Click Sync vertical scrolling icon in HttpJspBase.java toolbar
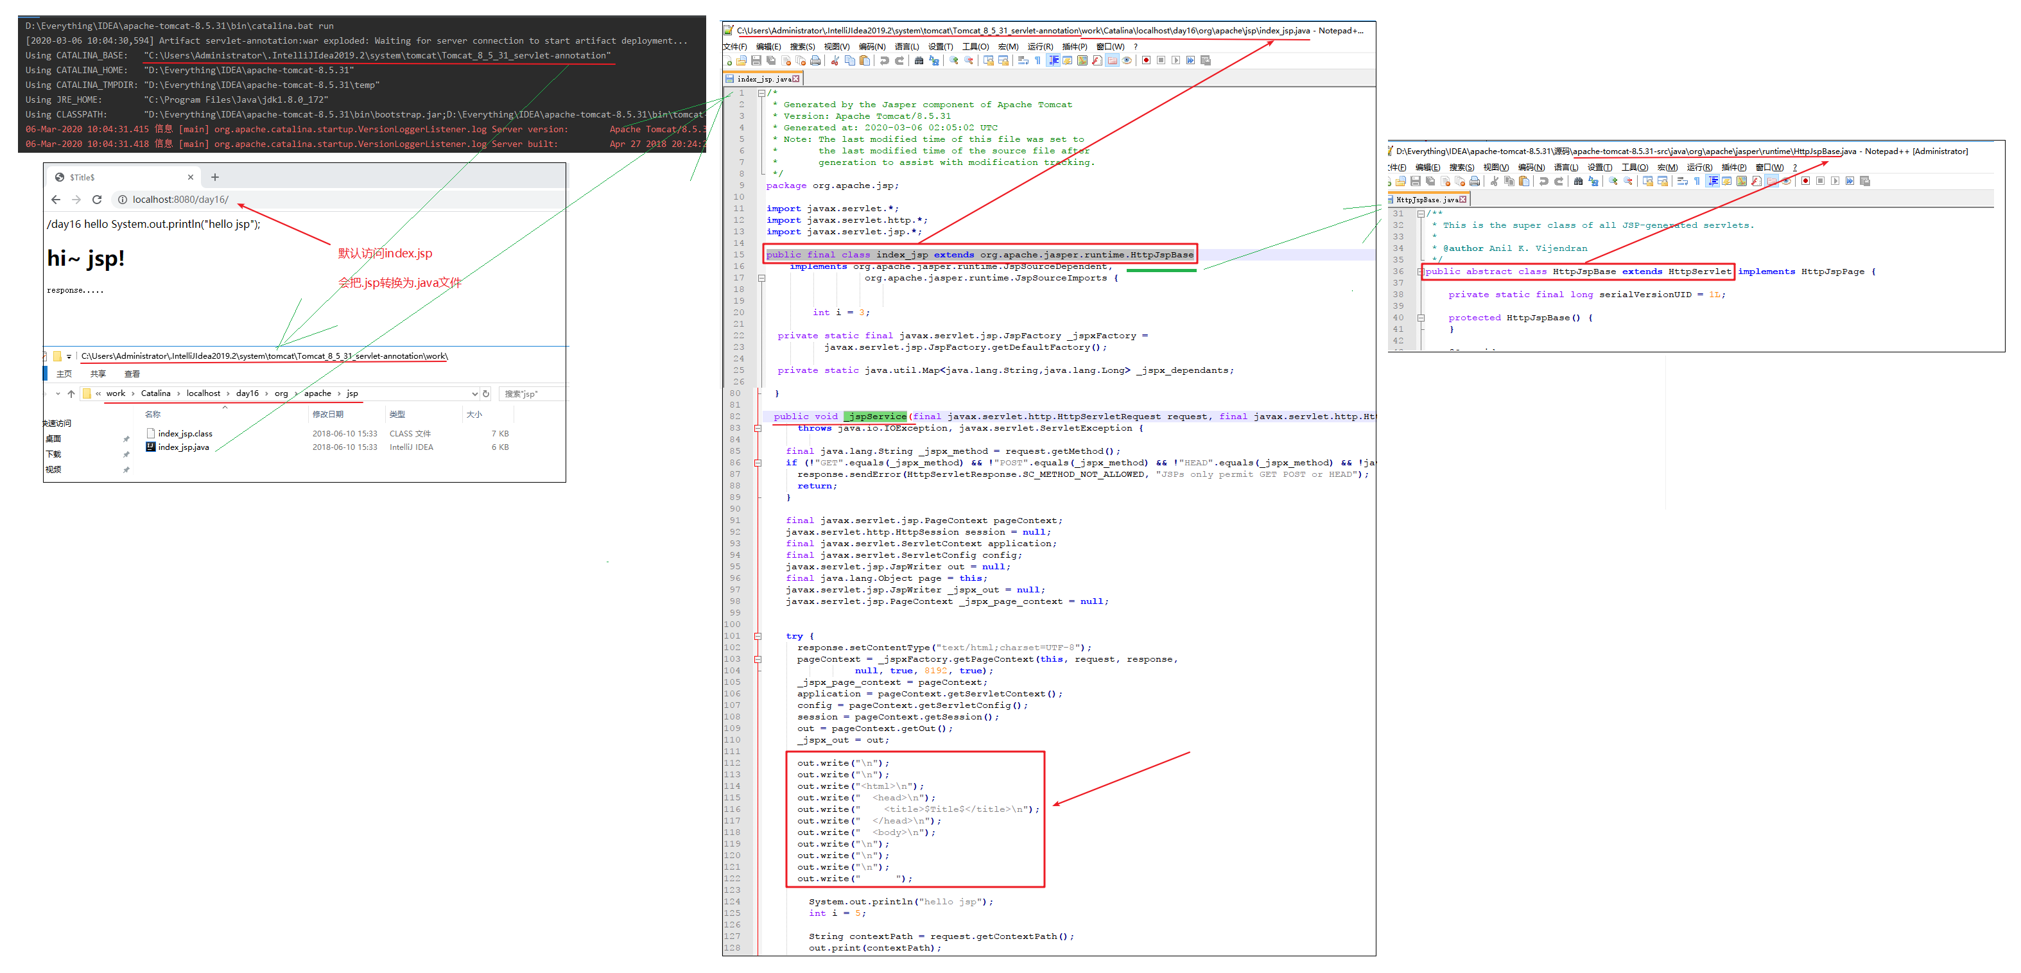 point(1647,181)
